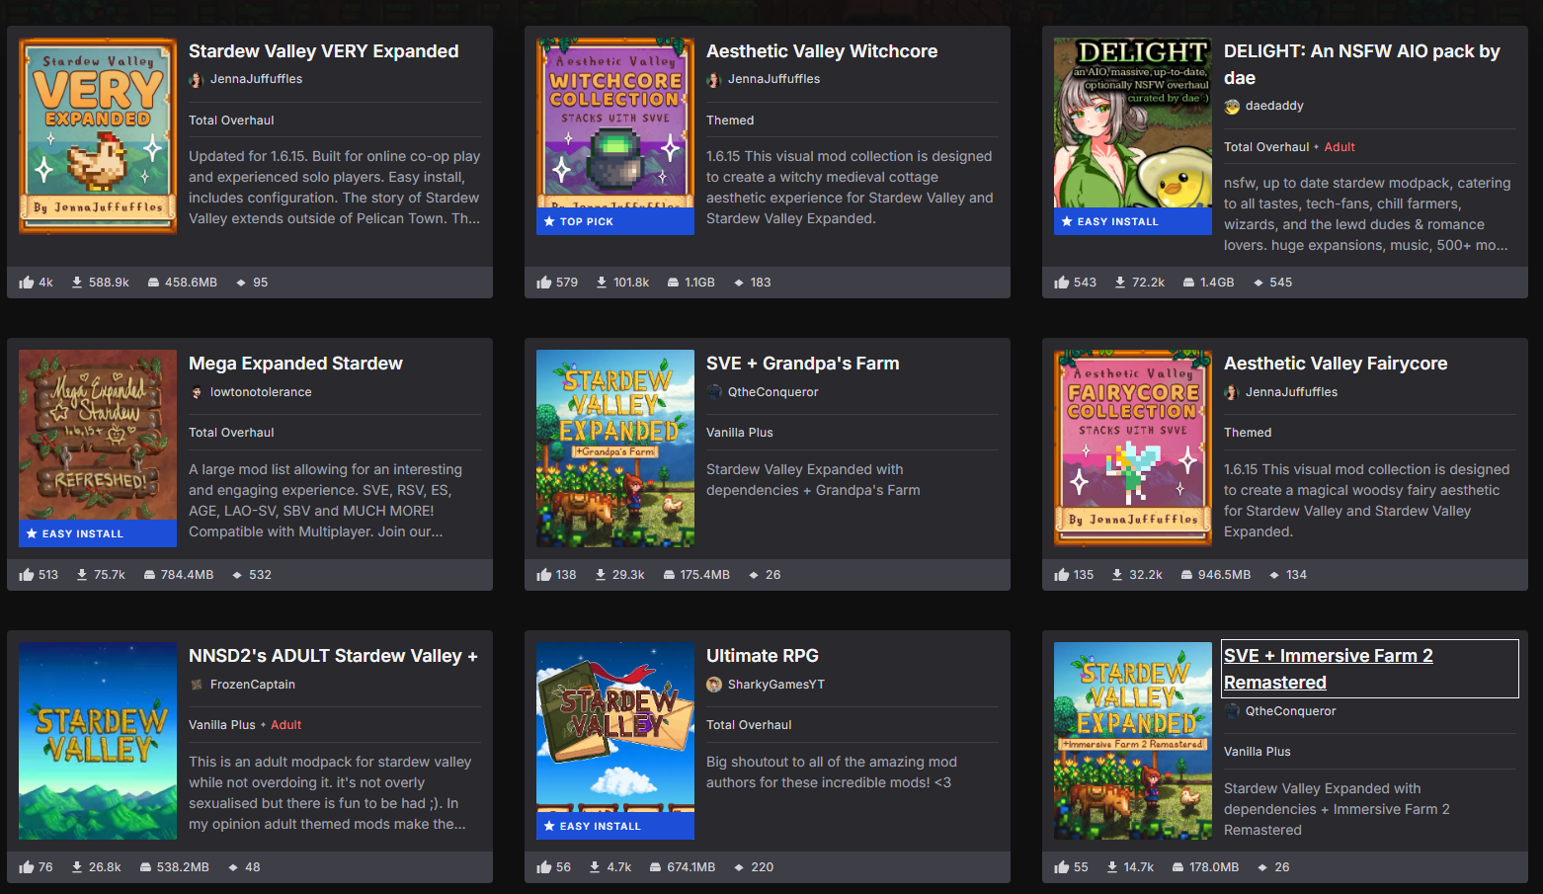Click the thumbs-up icon next to 543

tap(1062, 283)
